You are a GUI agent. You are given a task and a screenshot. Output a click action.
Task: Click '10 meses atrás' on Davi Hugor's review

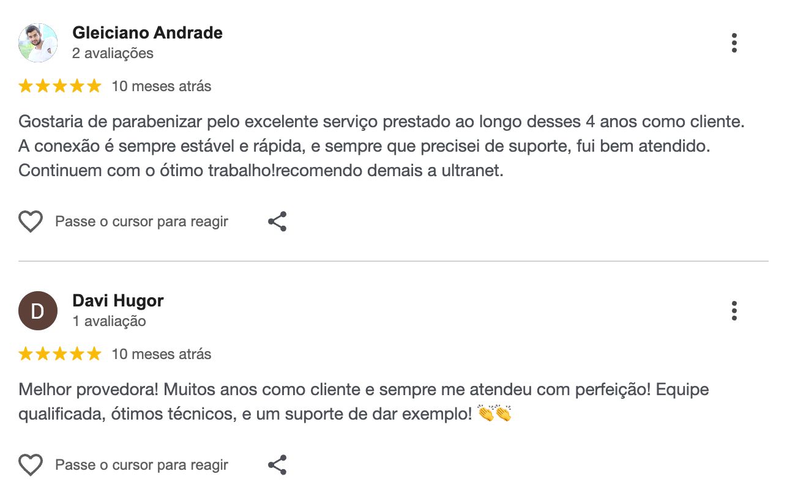pyautogui.click(x=162, y=354)
